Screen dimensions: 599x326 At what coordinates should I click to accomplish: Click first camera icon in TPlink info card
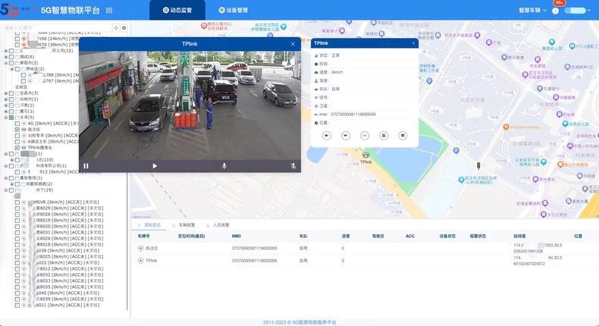326,136
